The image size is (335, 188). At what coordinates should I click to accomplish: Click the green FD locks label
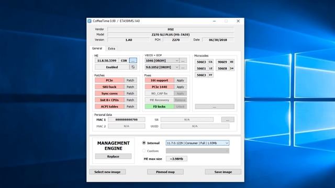[159, 107]
